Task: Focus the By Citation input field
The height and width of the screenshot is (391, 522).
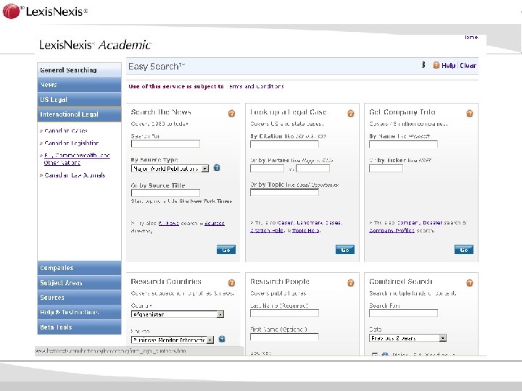Action: click(284, 144)
